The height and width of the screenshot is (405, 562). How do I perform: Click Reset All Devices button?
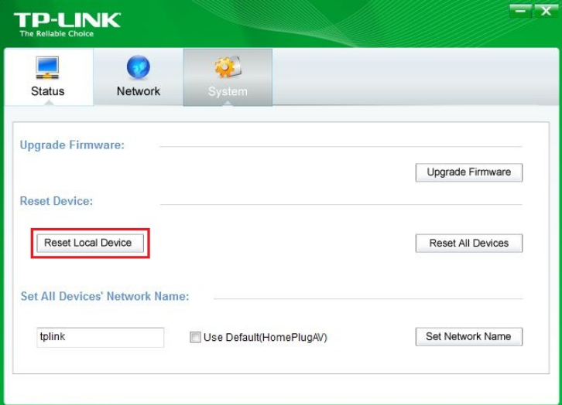tap(469, 243)
